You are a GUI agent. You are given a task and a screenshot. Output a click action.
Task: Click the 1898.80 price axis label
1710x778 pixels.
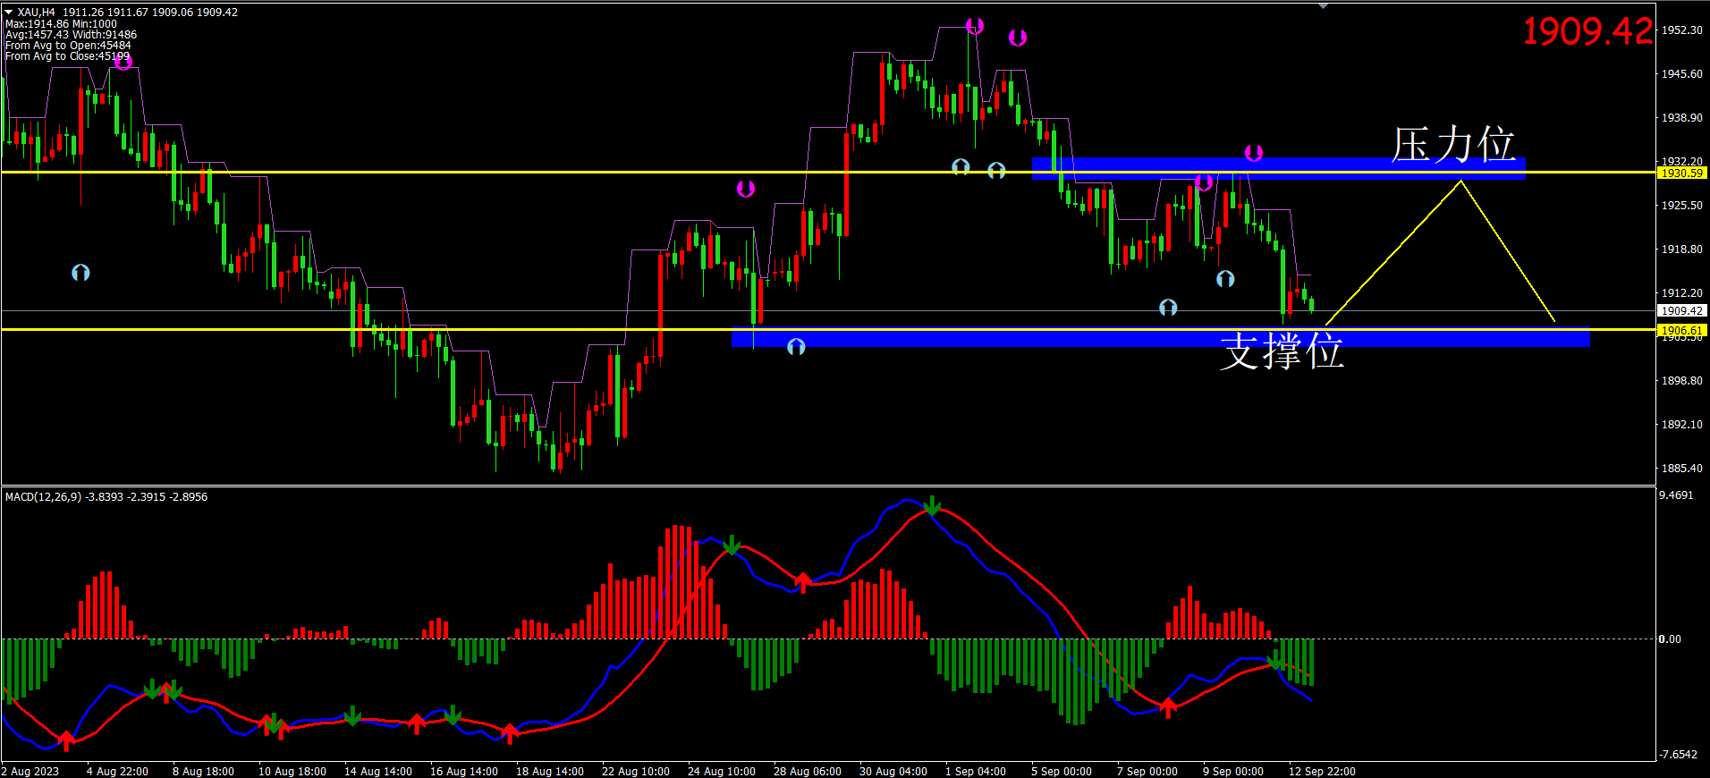1682,380
